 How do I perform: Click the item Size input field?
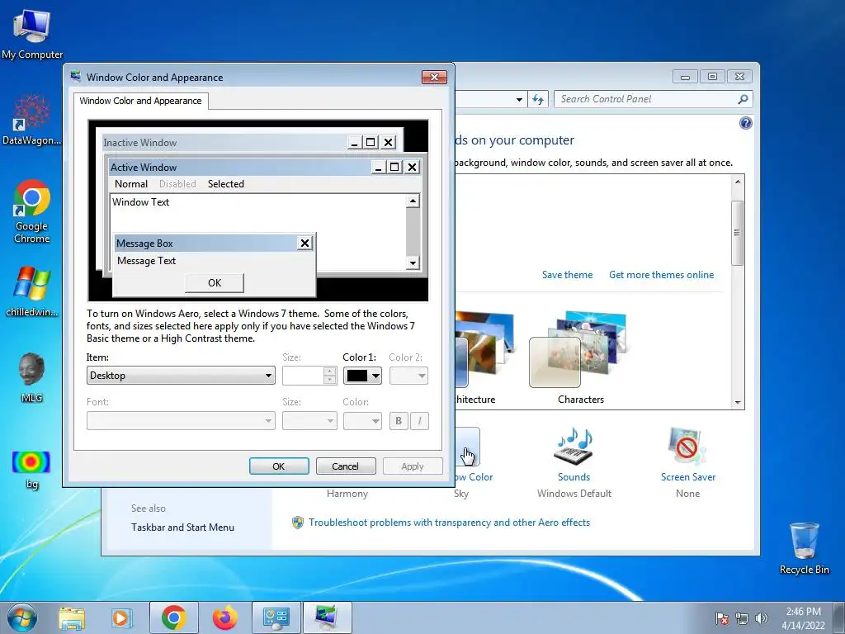[x=303, y=376]
